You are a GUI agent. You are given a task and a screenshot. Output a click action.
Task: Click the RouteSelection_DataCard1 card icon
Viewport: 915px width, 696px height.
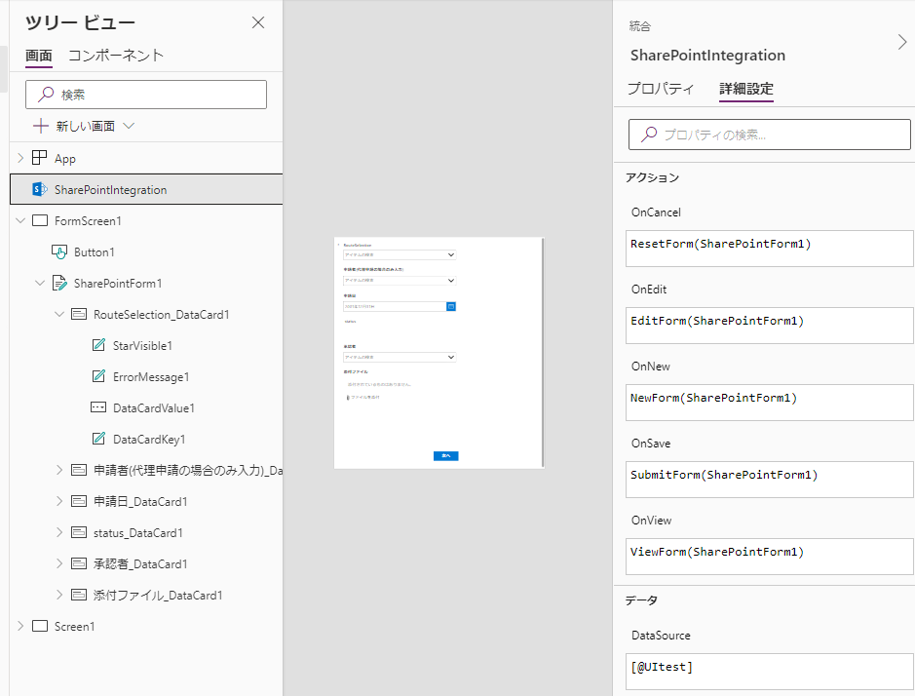click(x=79, y=314)
